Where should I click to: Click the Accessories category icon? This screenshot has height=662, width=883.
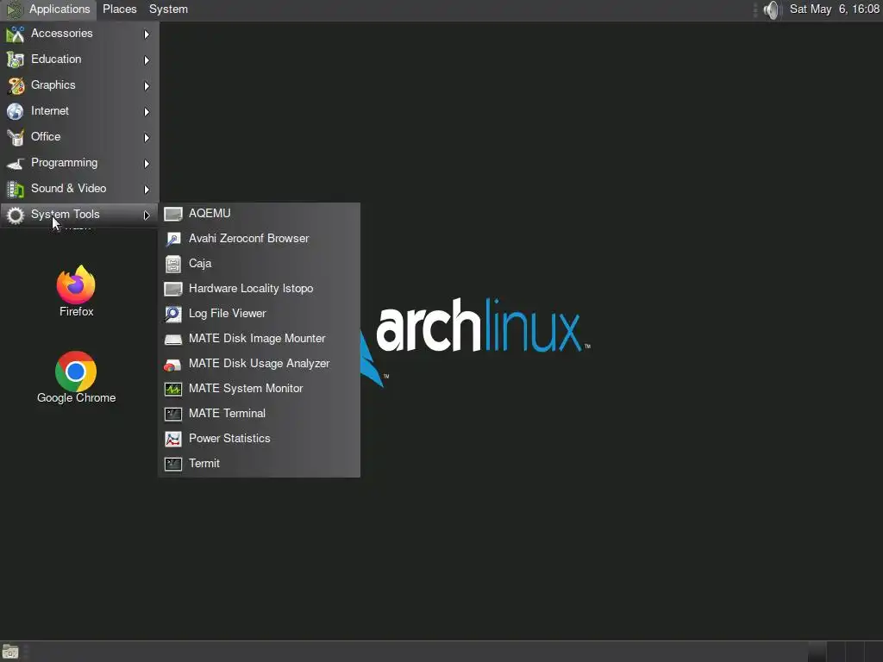click(16, 34)
